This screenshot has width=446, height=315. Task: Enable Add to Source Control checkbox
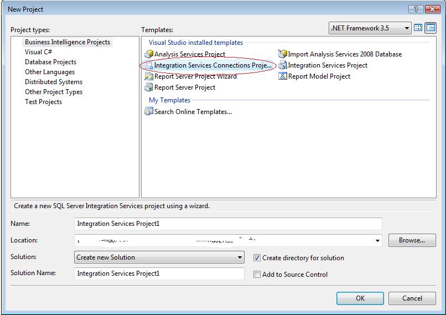257,274
